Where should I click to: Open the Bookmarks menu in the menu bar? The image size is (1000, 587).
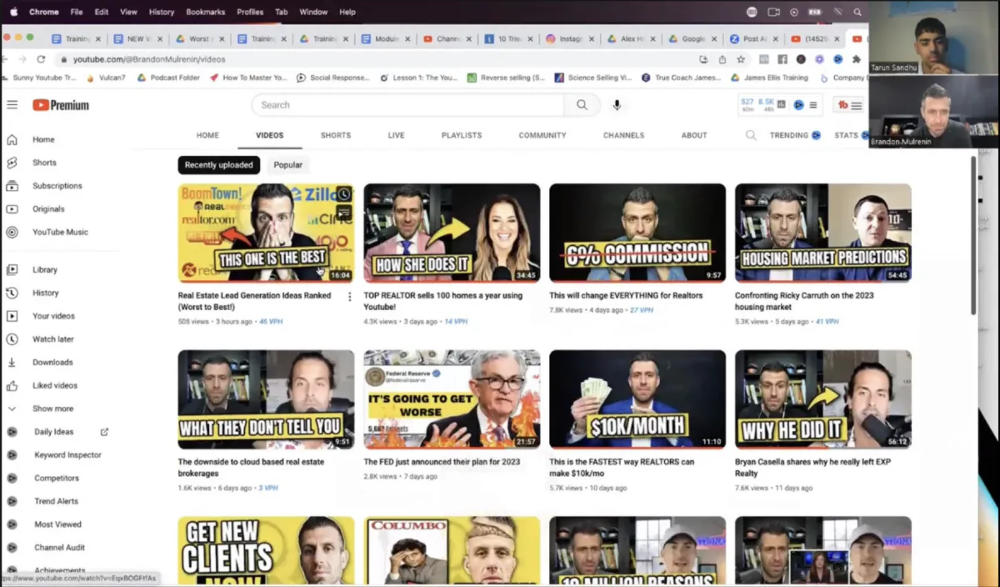click(205, 12)
